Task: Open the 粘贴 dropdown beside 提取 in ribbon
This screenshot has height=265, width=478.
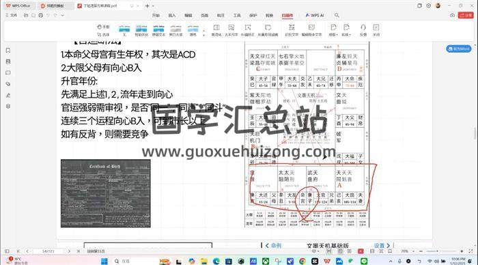Action: (x=346, y=30)
